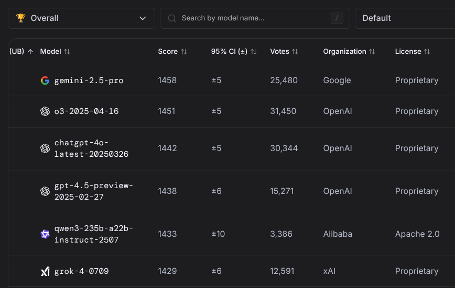Click the chevron arrow in Overall dropdown

point(143,18)
